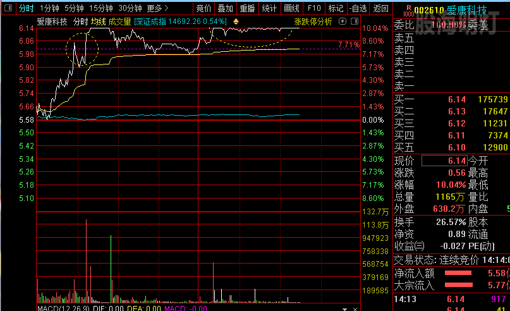Click 买四 bid row at 6.11

(x=451, y=135)
